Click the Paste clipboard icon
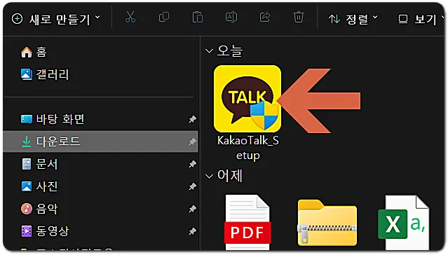The height and width of the screenshot is (255, 448). click(198, 17)
